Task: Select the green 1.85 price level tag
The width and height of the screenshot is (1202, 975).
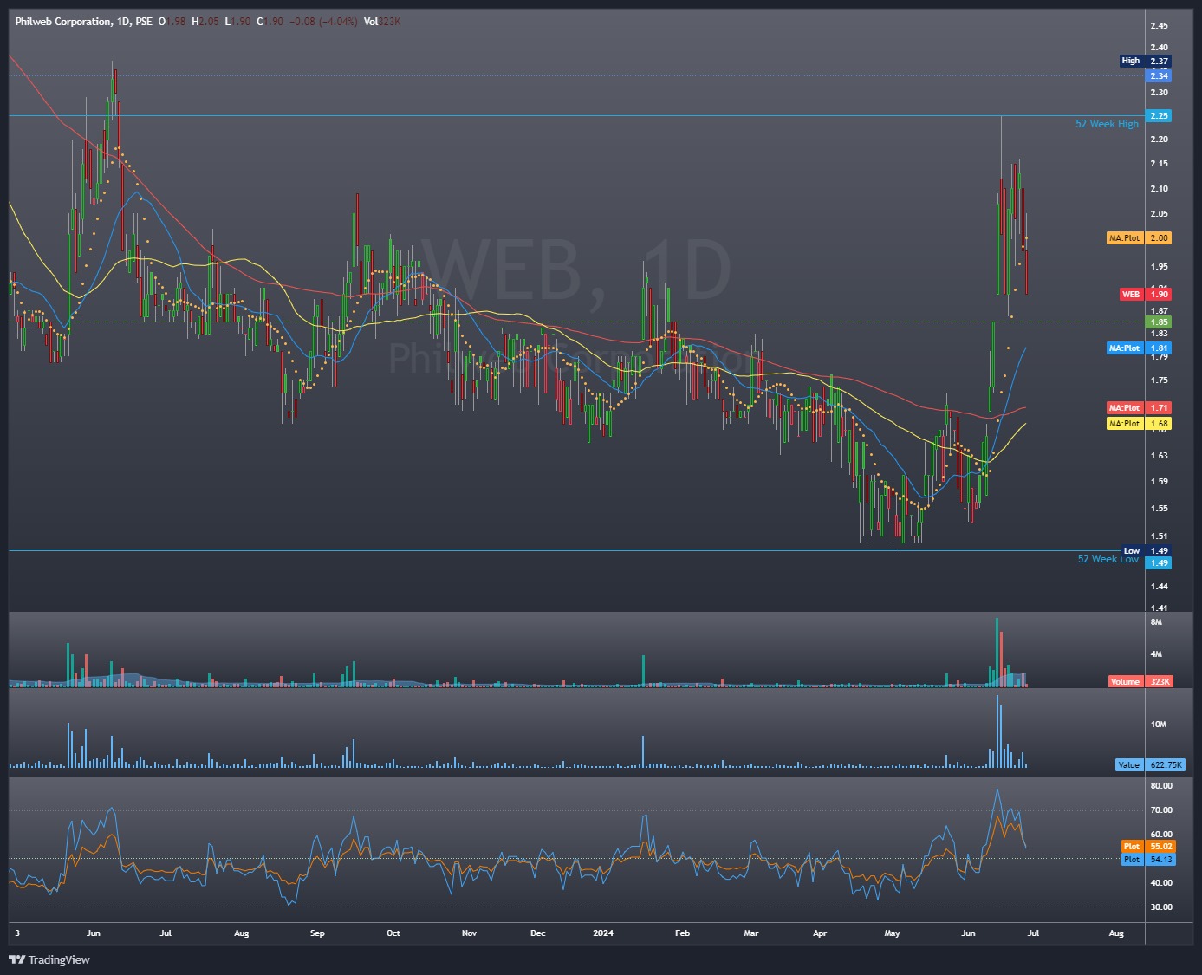Action: (1159, 322)
